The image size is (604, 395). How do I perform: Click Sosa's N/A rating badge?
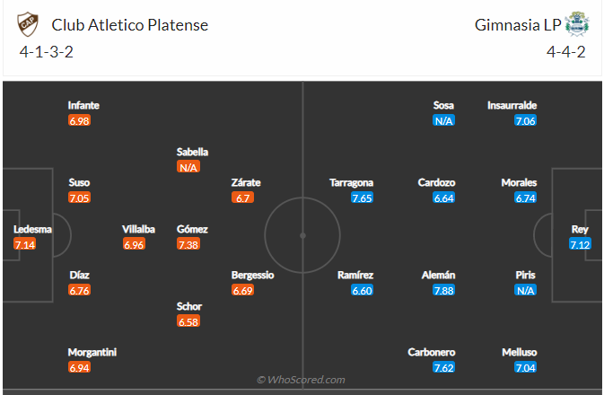443,120
